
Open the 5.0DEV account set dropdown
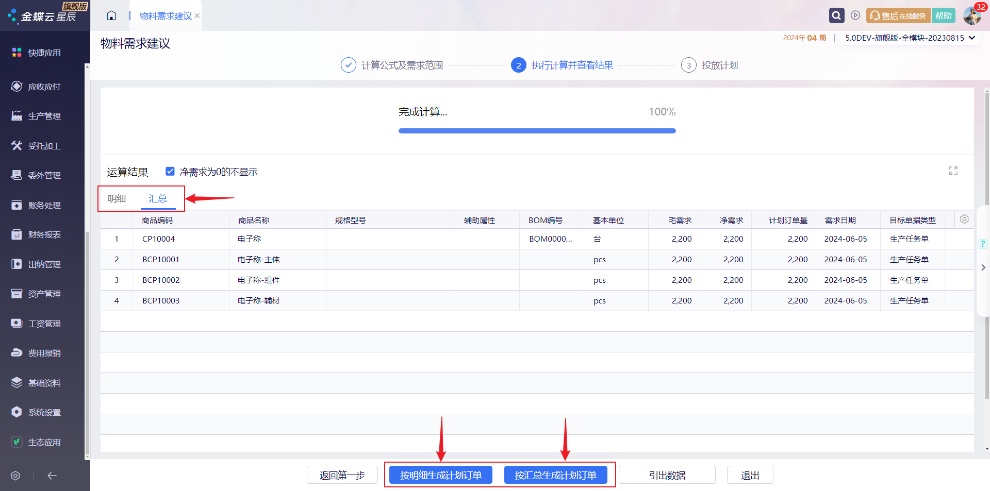[910, 38]
